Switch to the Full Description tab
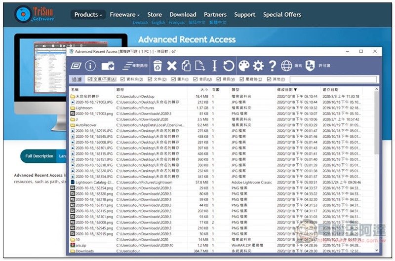Screen dimensions: 395x261 point(39,156)
